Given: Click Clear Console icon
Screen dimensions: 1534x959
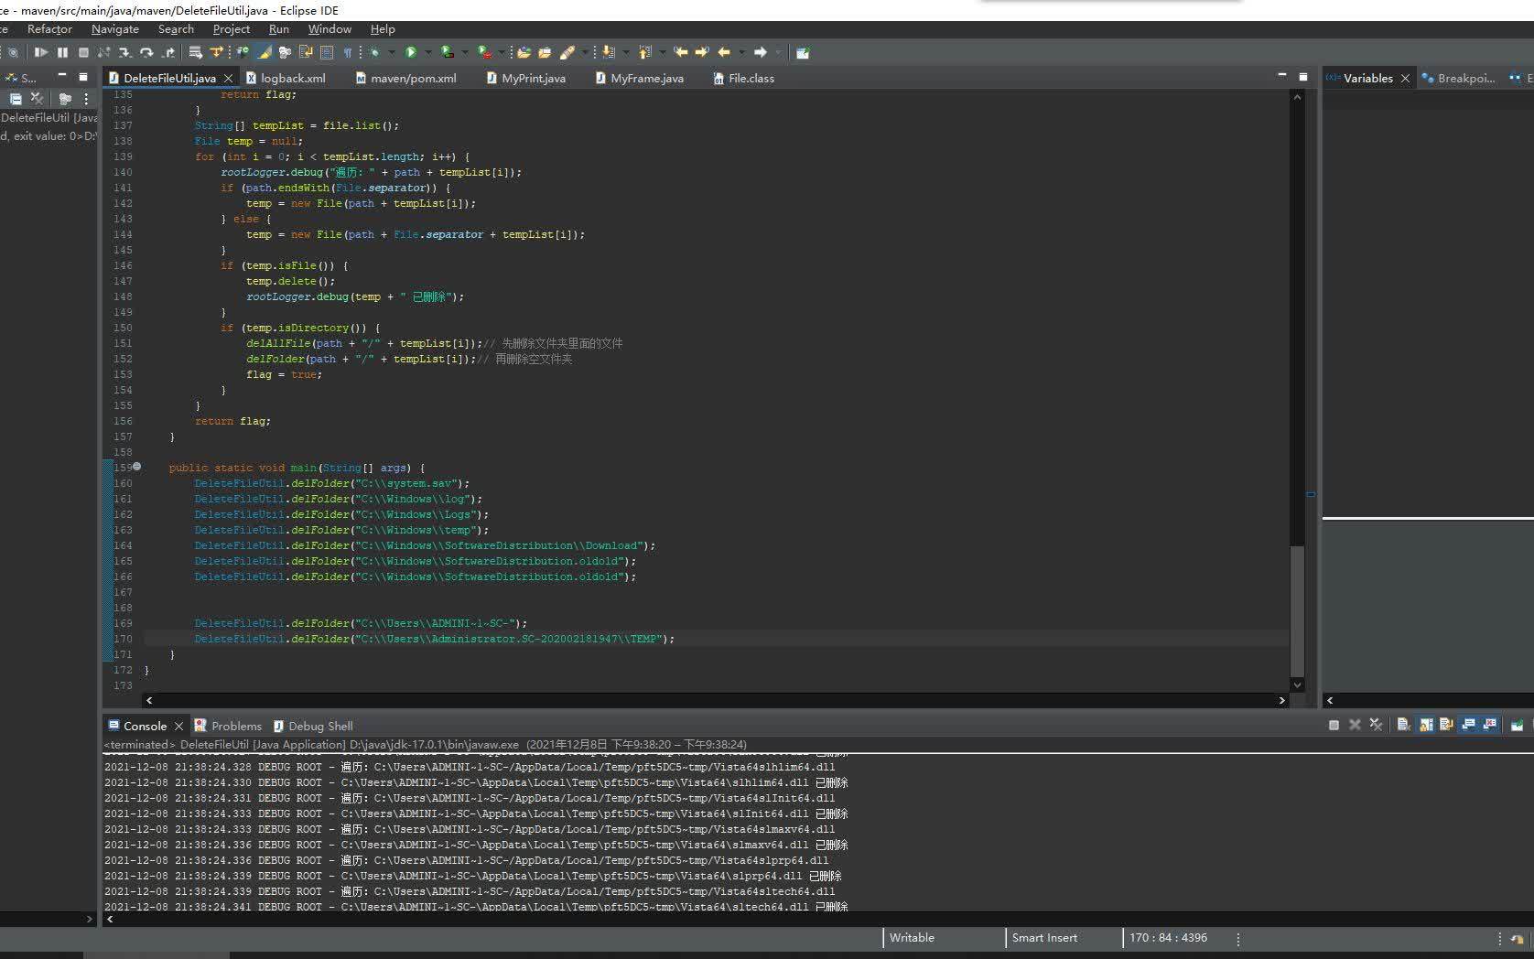Looking at the screenshot, I should (x=1402, y=725).
